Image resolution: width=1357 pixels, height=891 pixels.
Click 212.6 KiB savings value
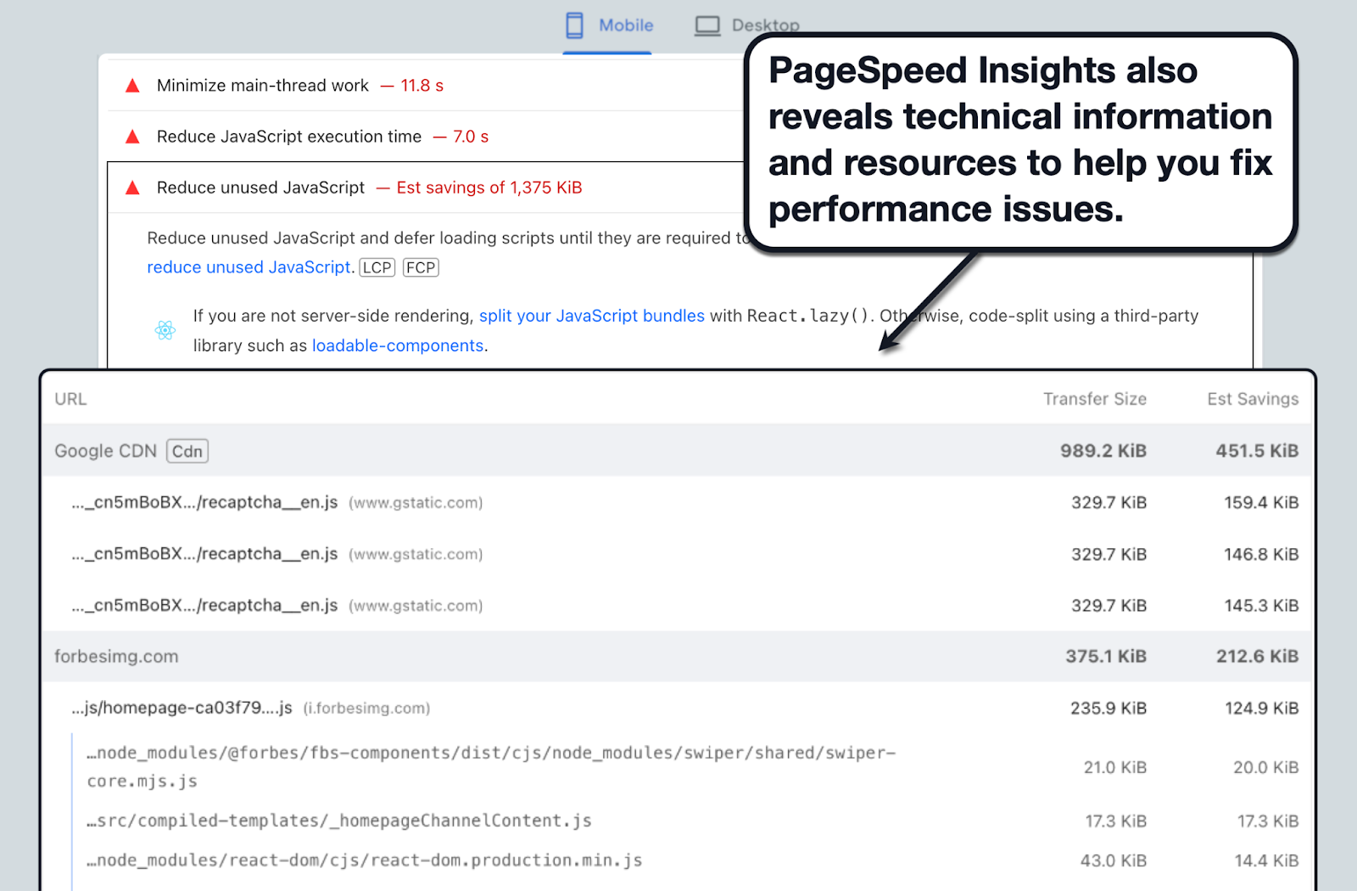coord(1258,656)
